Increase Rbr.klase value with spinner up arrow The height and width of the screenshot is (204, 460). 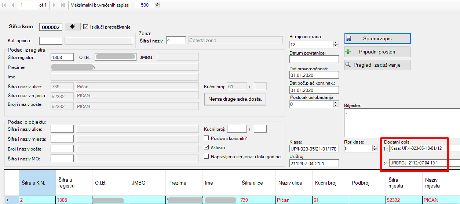point(375,147)
